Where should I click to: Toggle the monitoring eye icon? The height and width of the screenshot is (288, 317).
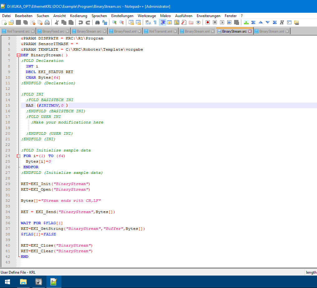(x=198, y=22)
